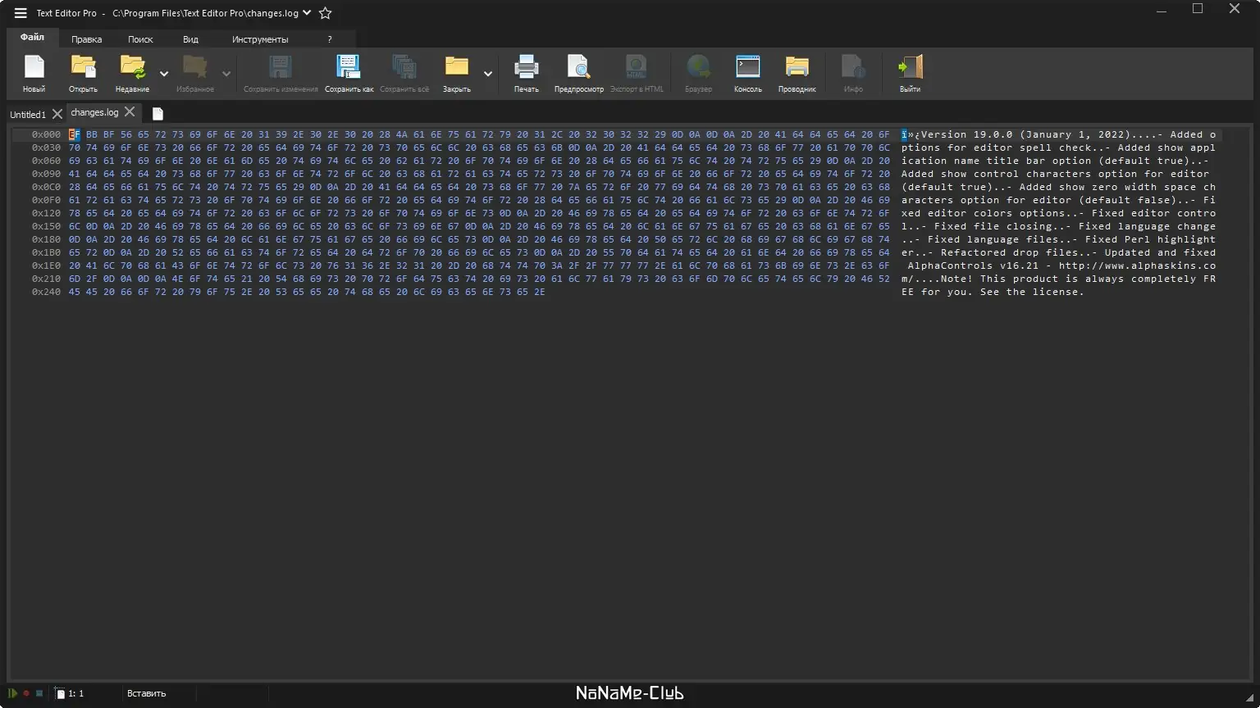Expand the Избранное dropdown arrow

click(x=226, y=74)
